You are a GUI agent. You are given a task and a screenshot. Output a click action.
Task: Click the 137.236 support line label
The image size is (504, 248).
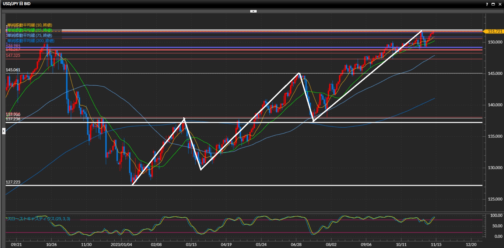13,119
